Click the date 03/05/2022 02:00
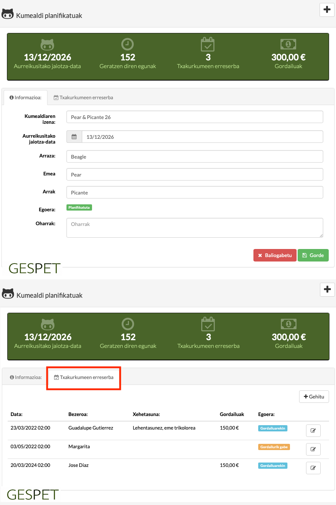 (x=30, y=446)
